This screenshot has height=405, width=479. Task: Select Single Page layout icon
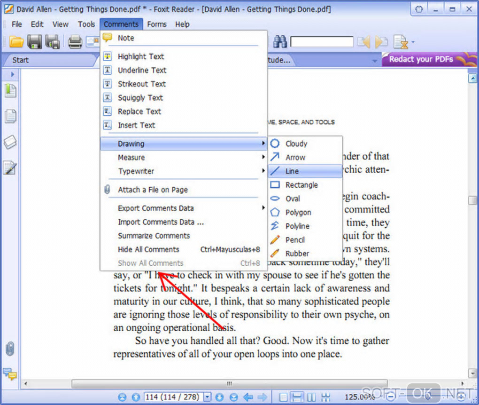pyautogui.click(x=283, y=397)
